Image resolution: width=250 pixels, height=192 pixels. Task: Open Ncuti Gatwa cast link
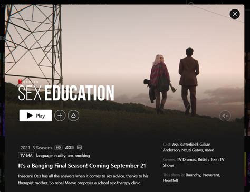click(x=193, y=150)
